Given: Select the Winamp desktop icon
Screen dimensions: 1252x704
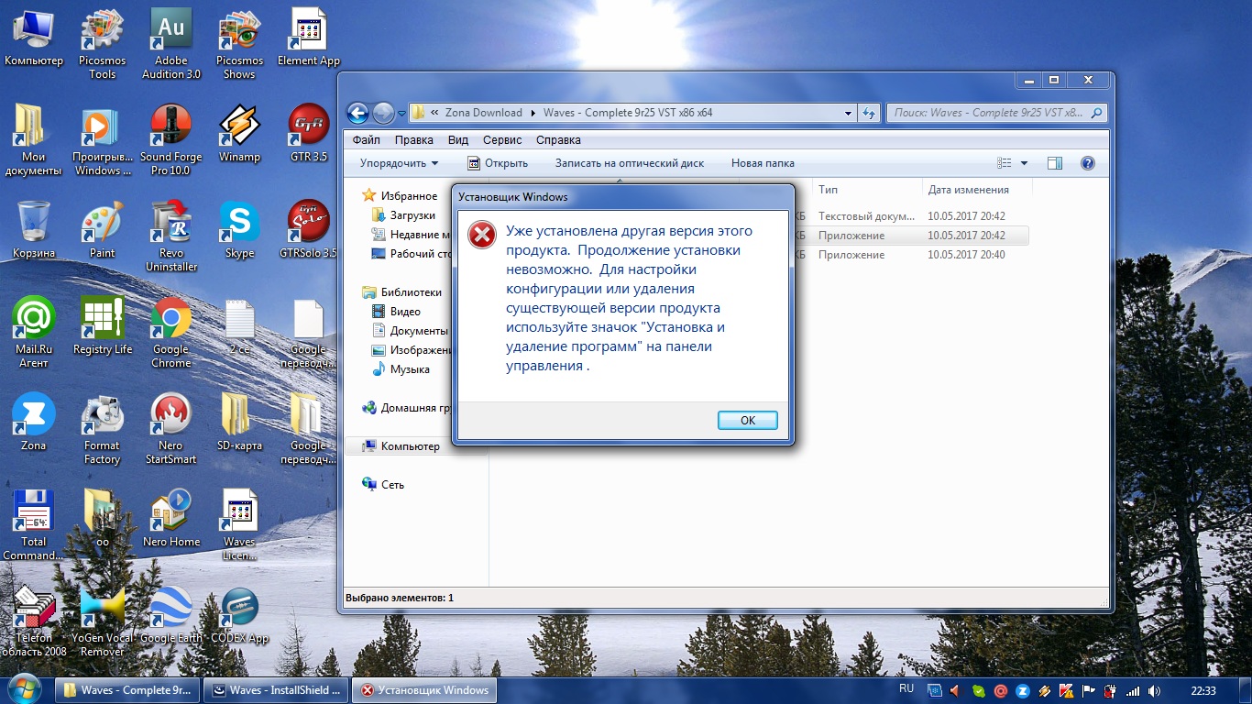Looking at the screenshot, I should (239, 136).
